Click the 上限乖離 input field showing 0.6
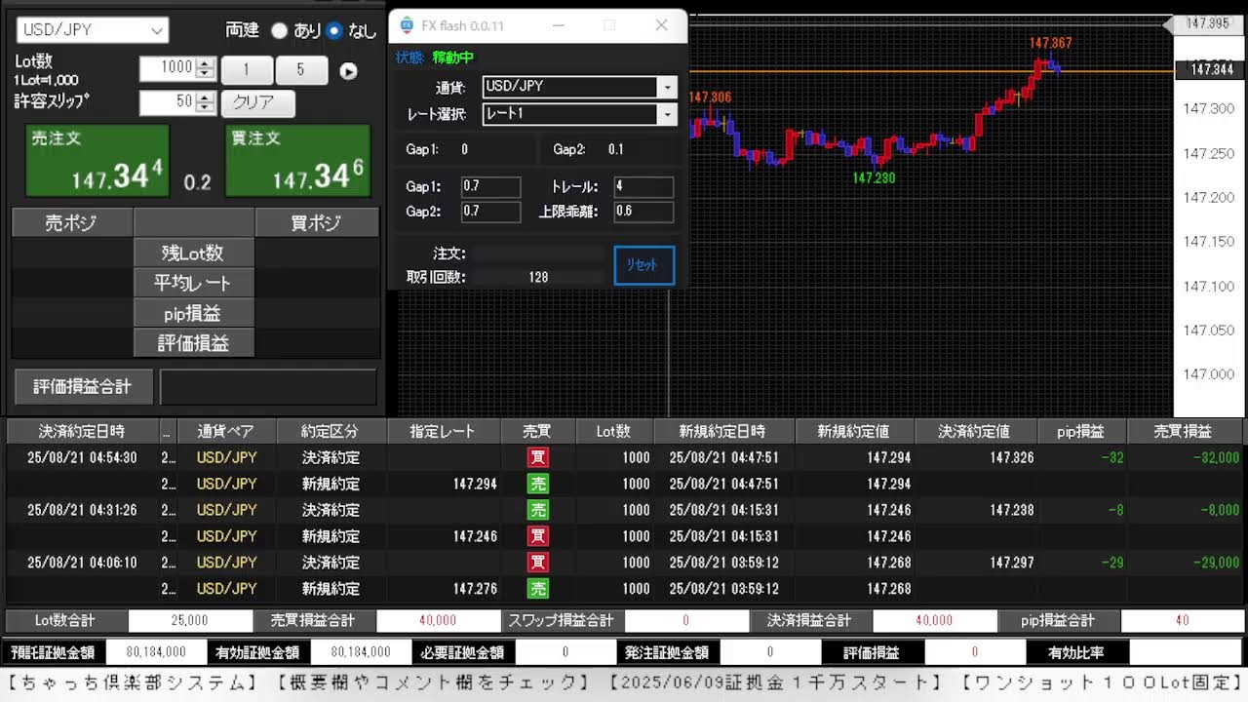Viewport: 1248px width, 702px height. (x=643, y=212)
